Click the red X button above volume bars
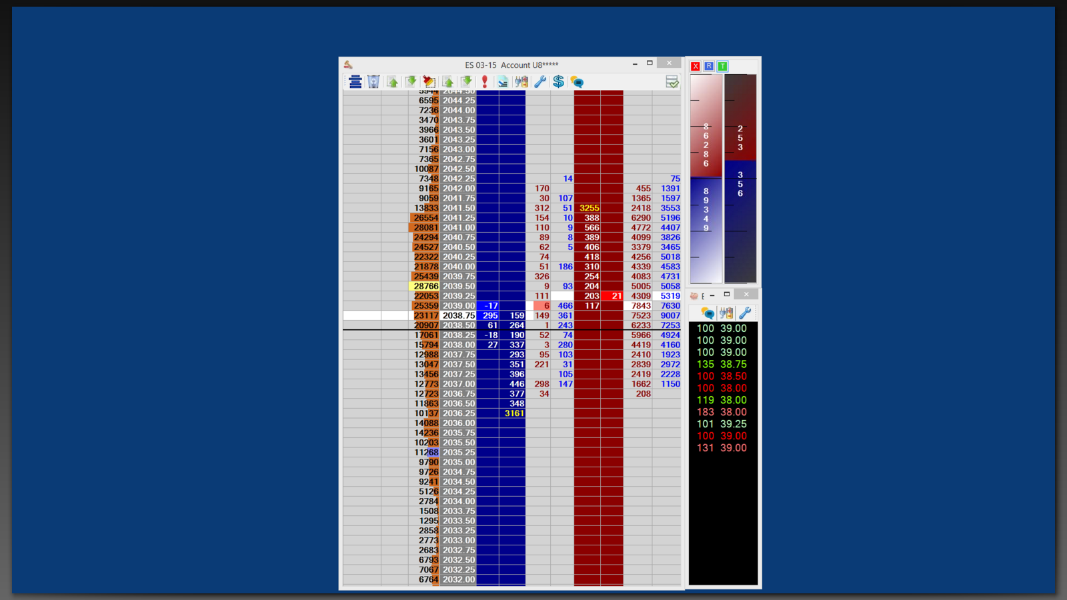The image size is (1067, 600). [696, 66]
